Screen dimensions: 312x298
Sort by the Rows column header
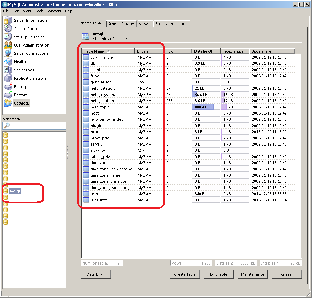click(x=178, y=51)
